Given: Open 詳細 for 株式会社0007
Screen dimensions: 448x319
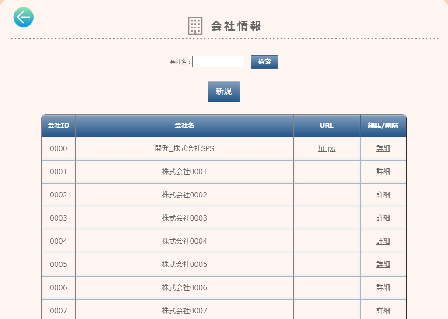Looking at the screenshot, I should point(383,311).
